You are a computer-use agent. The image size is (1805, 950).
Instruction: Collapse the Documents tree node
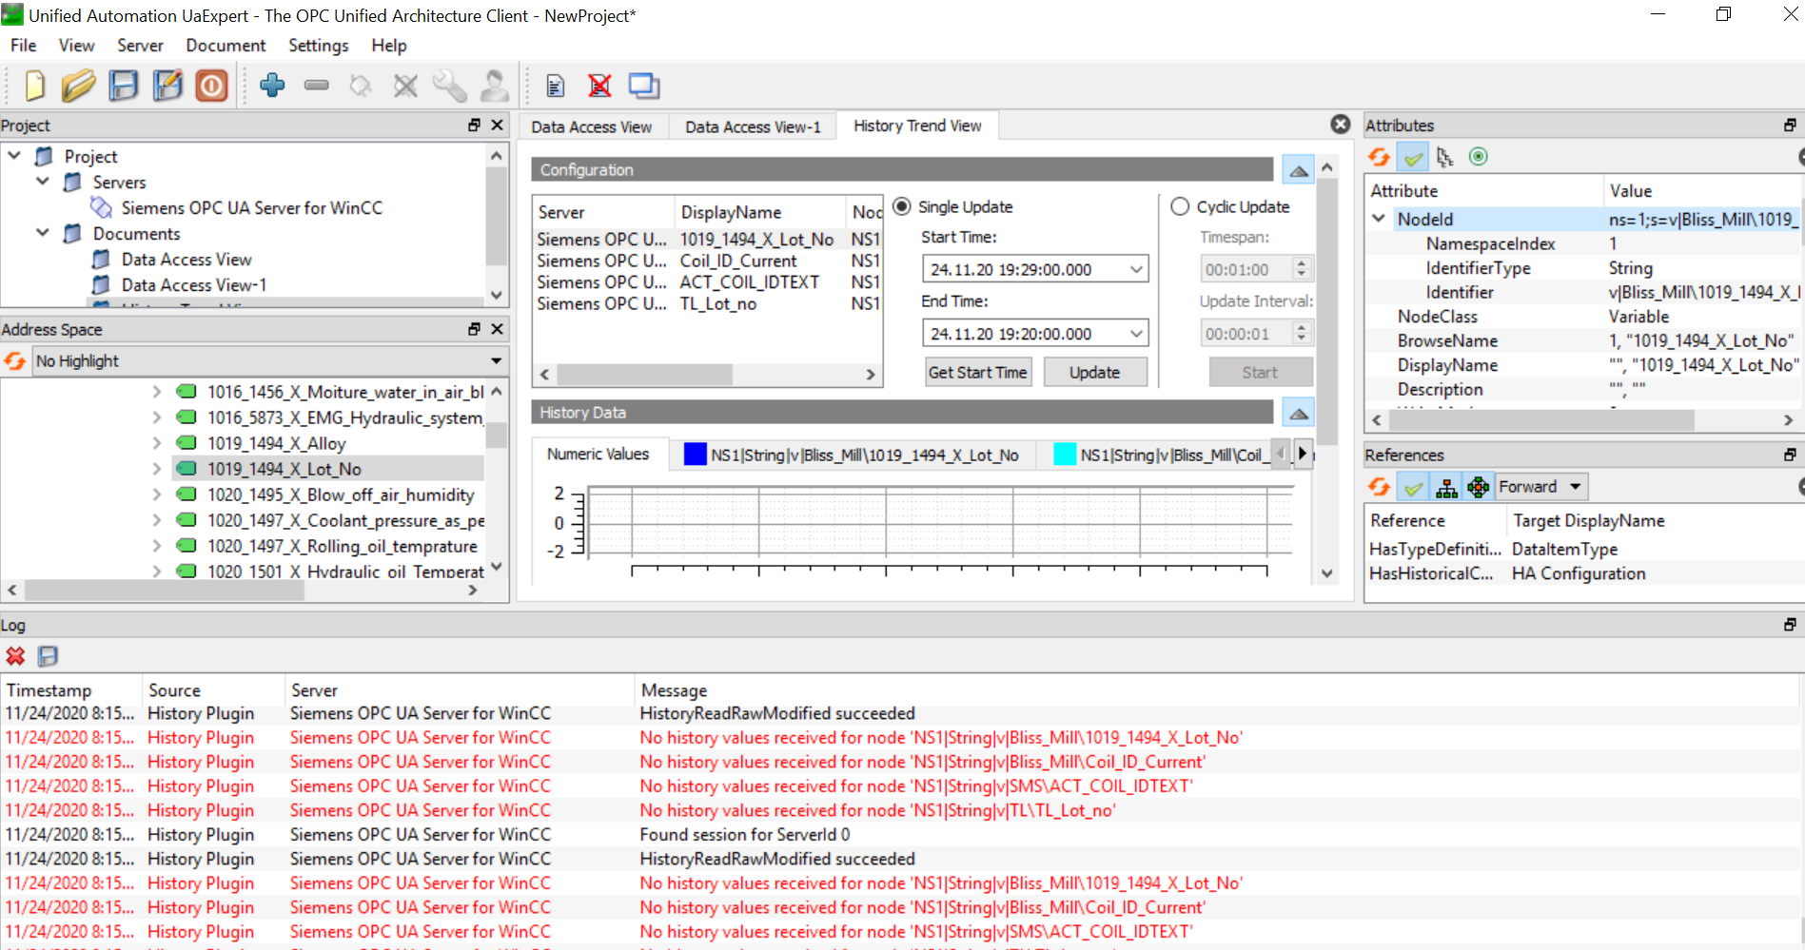click(x=43, y=232)
